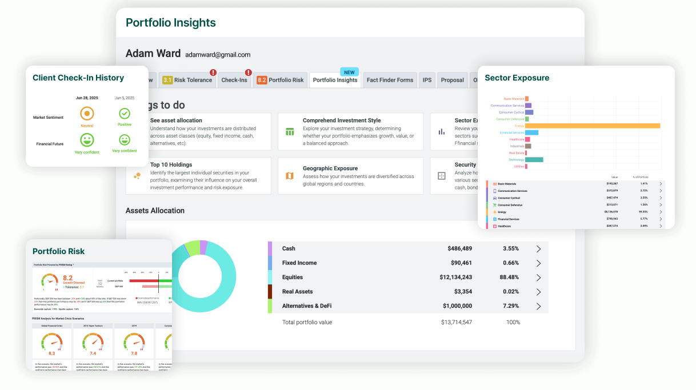Expand the Alternatives & DeFi row chevron
The width and height of the screenshot is (696, 390).
[538, 306]
